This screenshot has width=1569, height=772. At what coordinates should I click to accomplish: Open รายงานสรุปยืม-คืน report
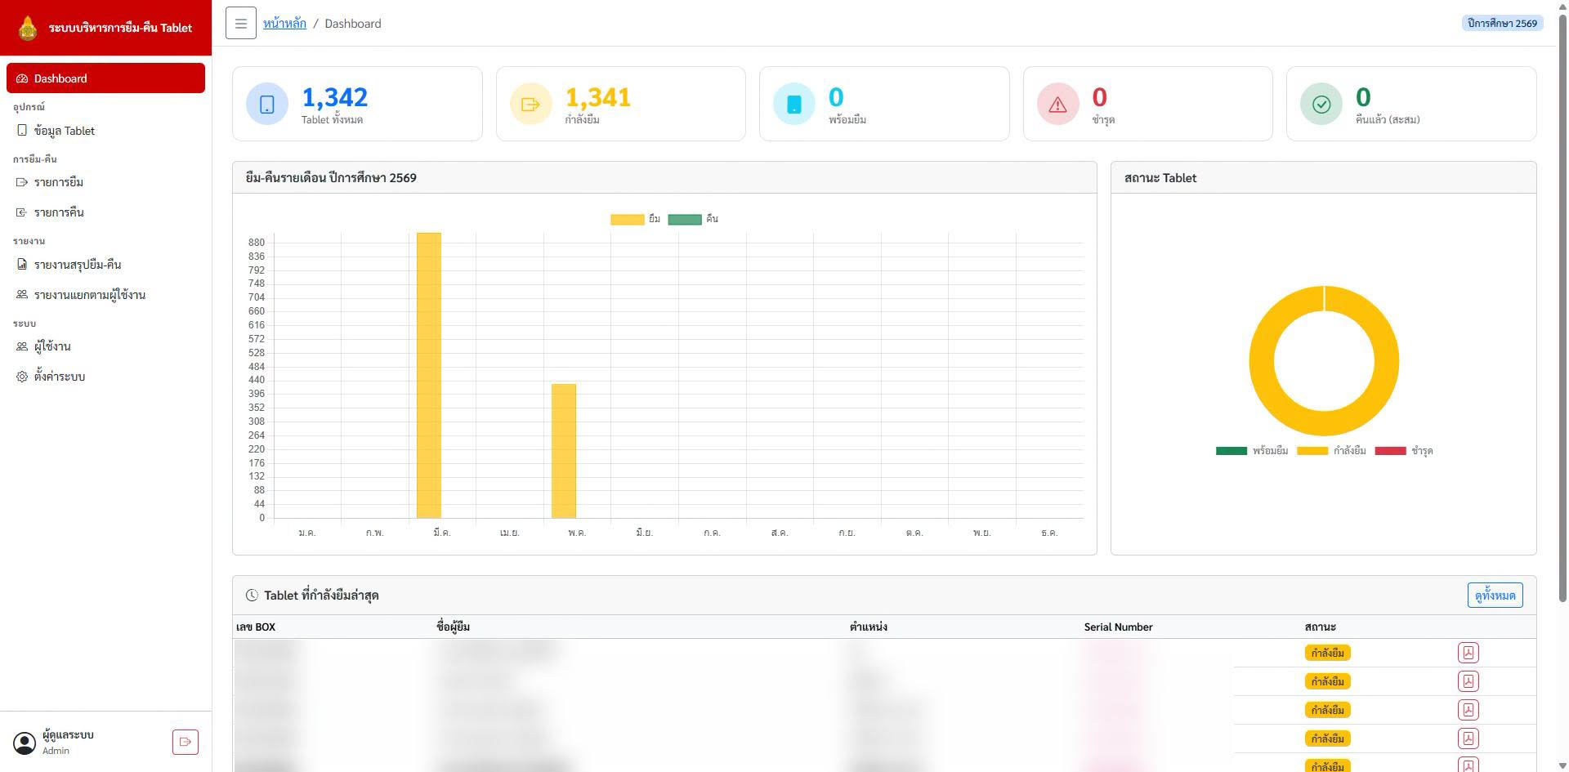[x=105, y=265]
